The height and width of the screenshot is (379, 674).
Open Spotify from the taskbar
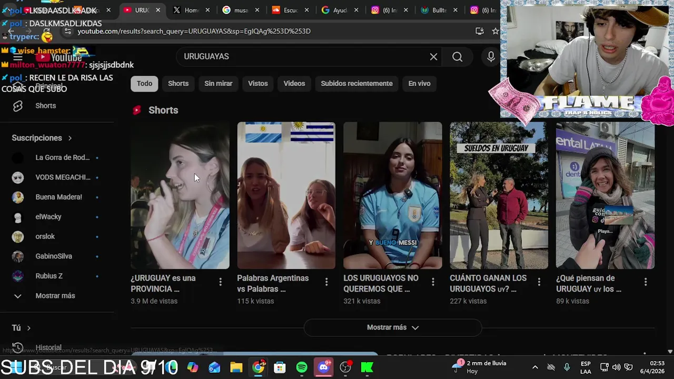pos(302,367)
